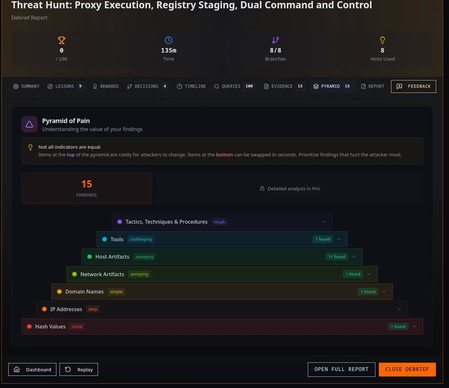The width and height of the screenshot is (449, 388).
Task: Click the 'annoying' tag on Network Artifacts
Action: pos(139,274)
